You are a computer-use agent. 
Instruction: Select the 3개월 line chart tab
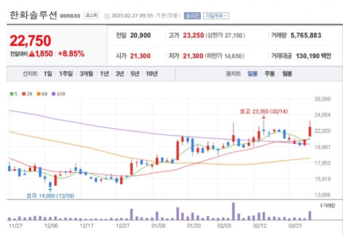click(x=86, y=74)
